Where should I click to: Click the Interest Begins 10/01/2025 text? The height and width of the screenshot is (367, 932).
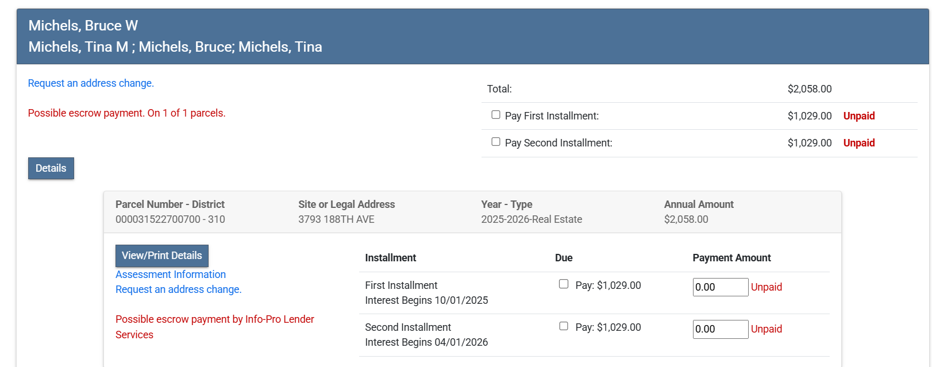coord(426,300)
